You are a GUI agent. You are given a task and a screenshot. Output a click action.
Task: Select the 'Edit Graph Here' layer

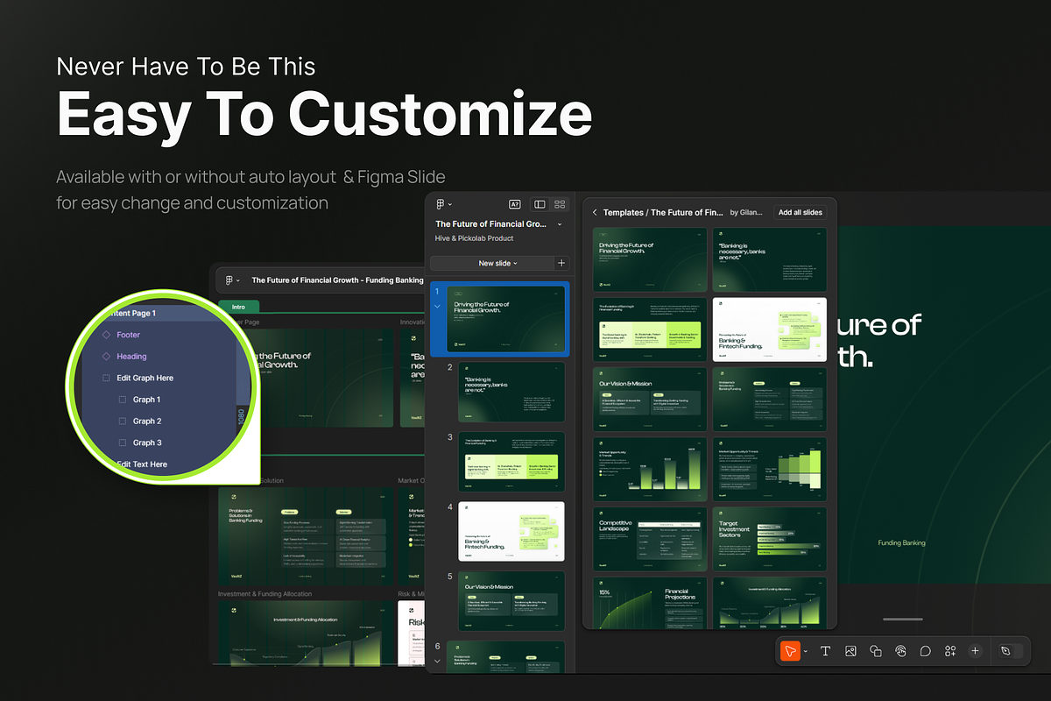tap(145, 378)
